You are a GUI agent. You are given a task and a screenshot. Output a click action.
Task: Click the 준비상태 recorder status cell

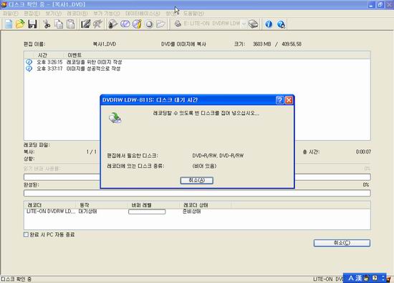(192, 212)
